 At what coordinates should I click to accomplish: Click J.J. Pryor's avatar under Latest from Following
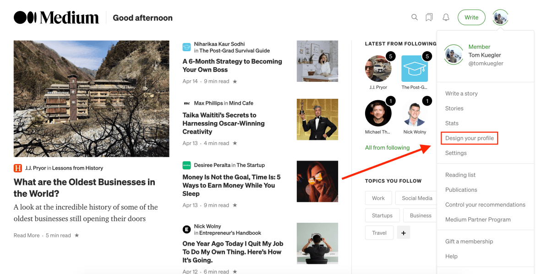378,70
